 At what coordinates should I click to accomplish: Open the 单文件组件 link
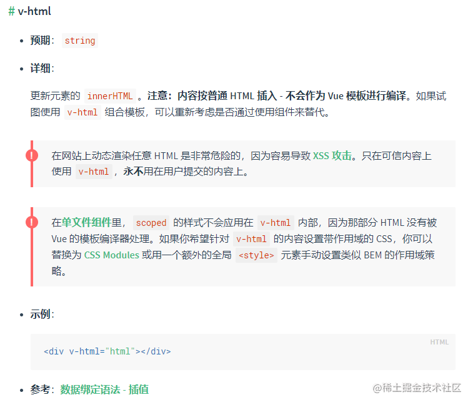click(x=87, y=222)
